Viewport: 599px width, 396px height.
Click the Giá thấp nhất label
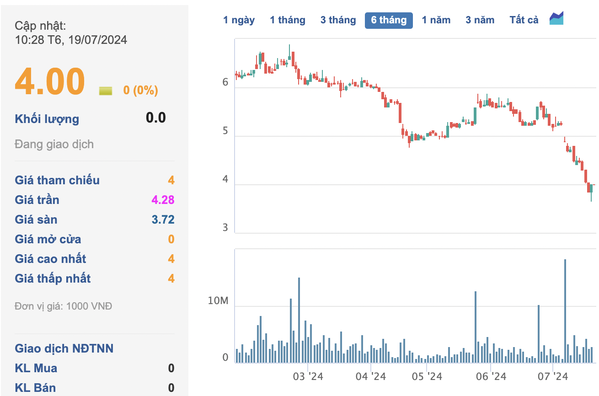[53, 278]
